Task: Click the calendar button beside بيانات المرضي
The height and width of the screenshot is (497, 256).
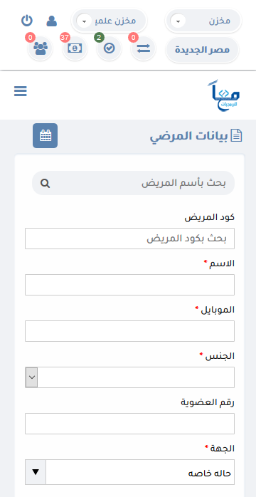Action: tap(46, 136)
